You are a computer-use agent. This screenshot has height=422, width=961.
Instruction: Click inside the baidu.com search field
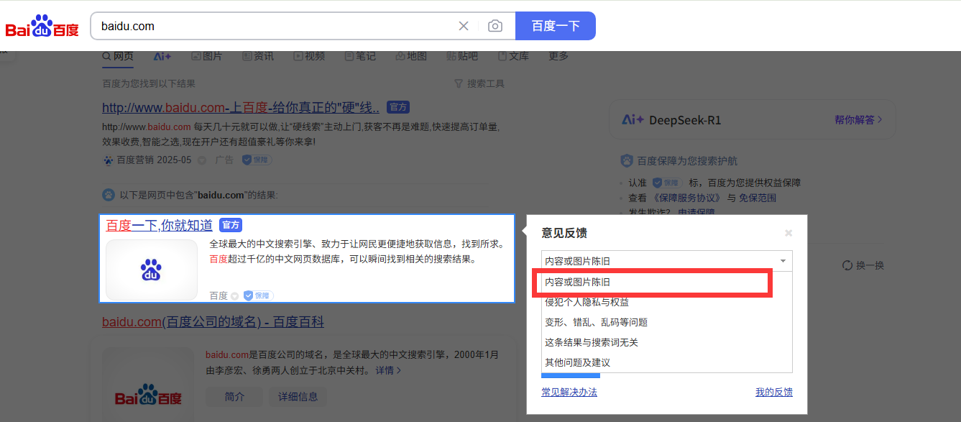(273, 26)
